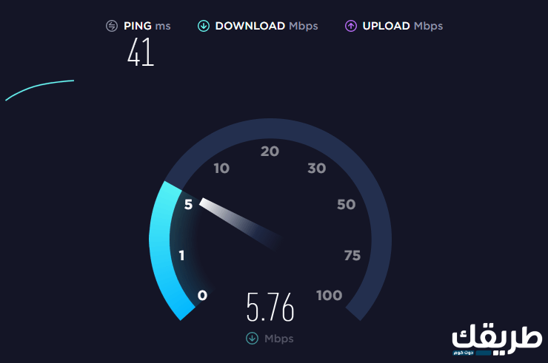Click the 50 mark on the gauge
548x363 pixels.
coord(347,205)
